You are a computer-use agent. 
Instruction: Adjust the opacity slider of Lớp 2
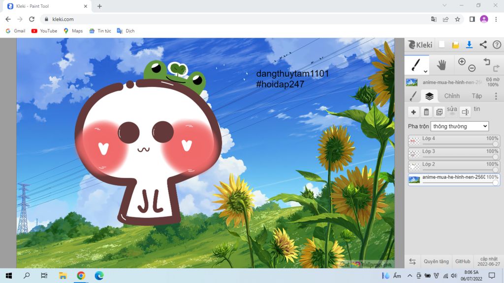point(495,170)
